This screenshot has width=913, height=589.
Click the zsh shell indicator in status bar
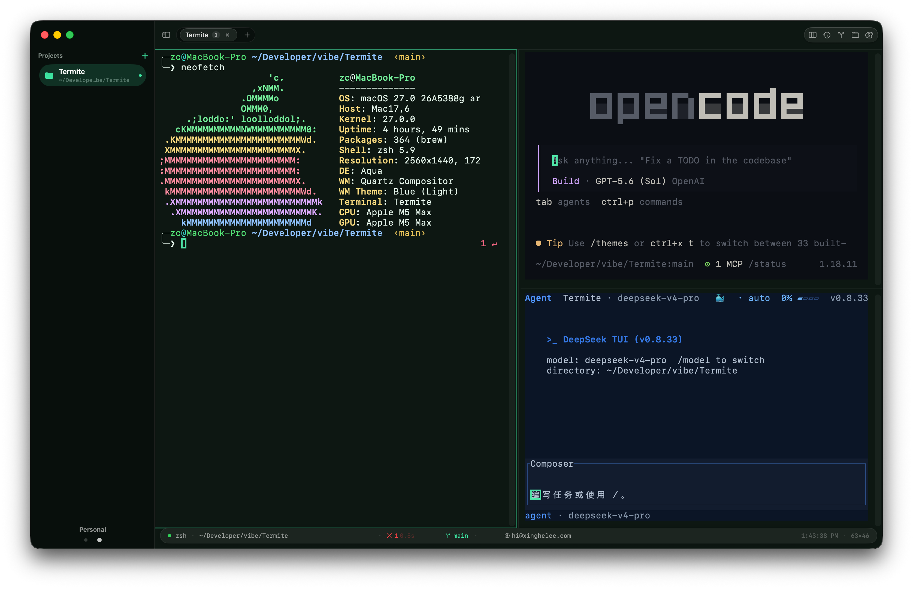(x=181, y=535)
